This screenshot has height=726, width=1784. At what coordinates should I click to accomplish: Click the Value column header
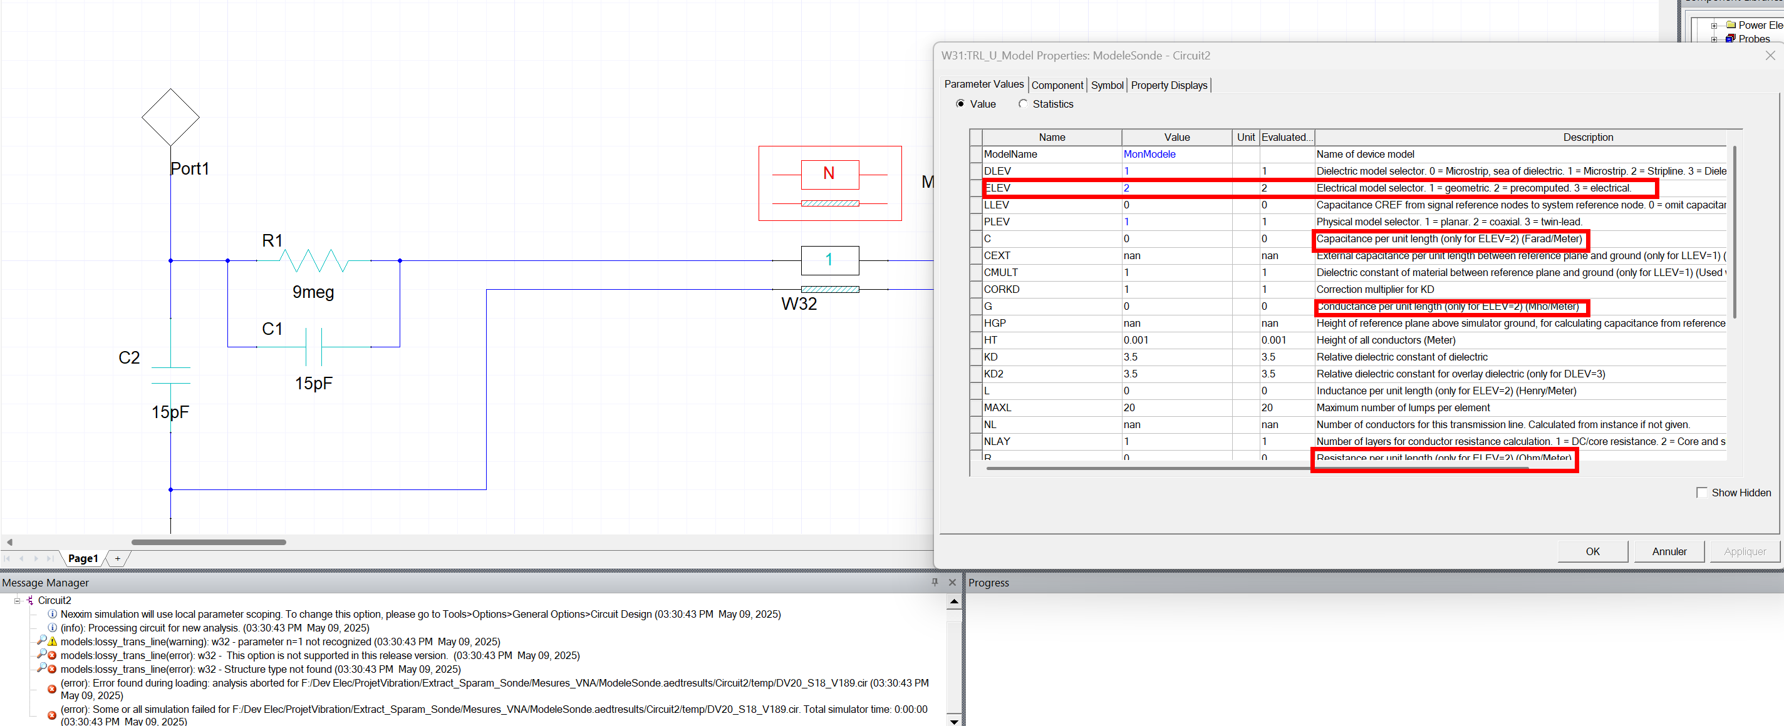(1176, 137)
